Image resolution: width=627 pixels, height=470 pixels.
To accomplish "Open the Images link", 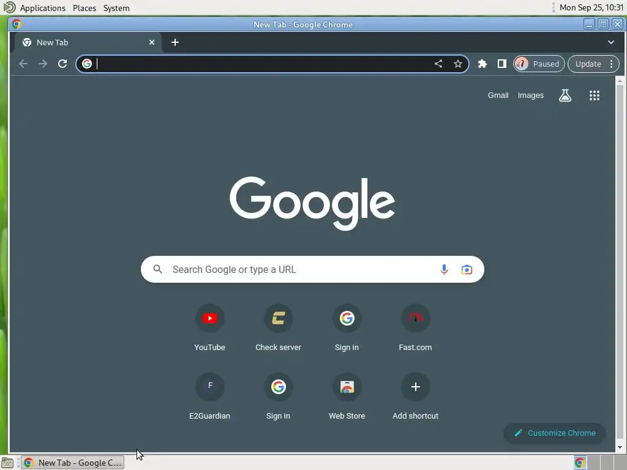I will pyautogui.click(x=531, y=95).
